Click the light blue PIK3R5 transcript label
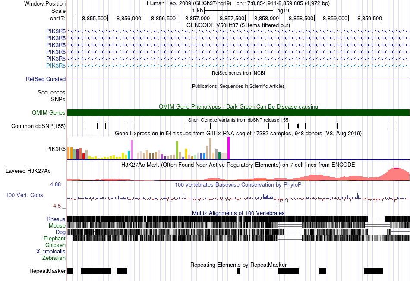Screen dimensions: 410x281 point(56,66)
